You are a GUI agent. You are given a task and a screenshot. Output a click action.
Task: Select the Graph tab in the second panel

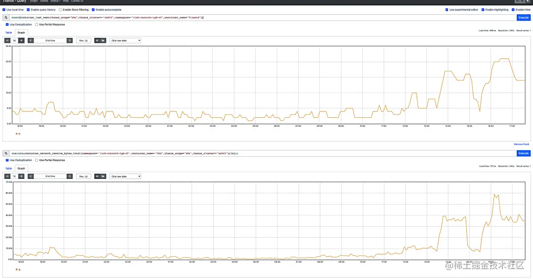pyautogui.click(x=21, y=169)
